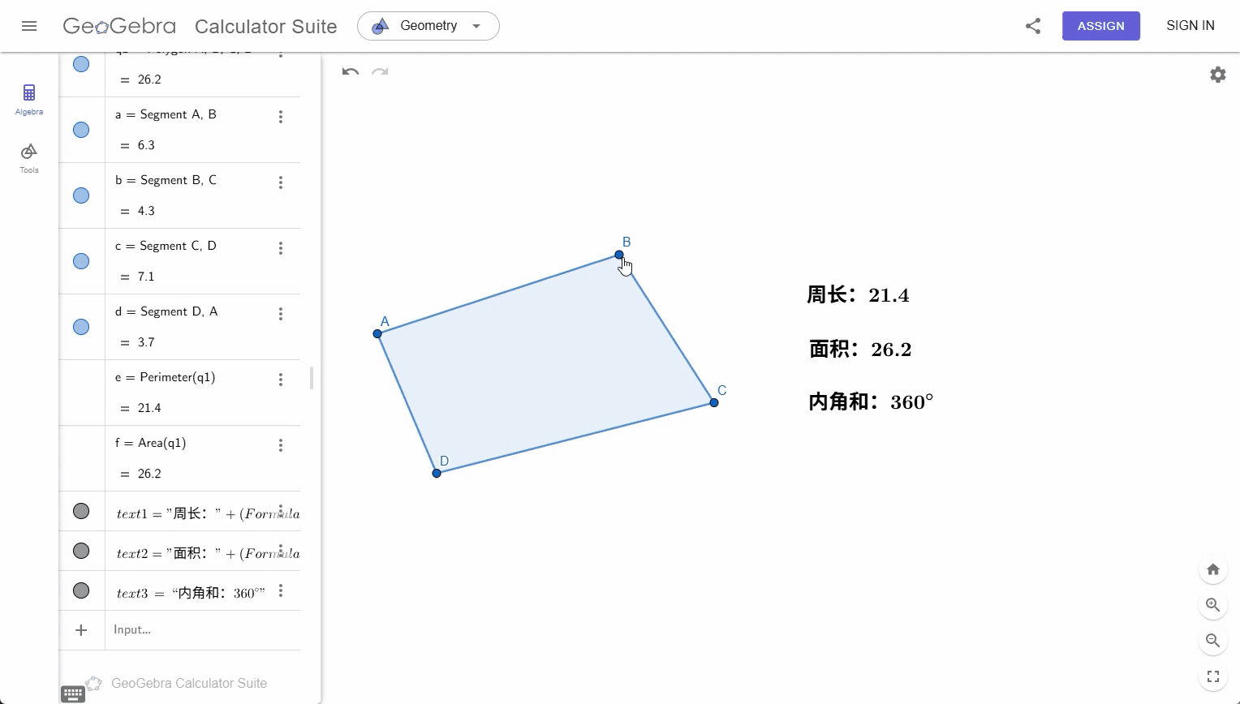1240x704 pixels.
Task: Reset the view with the home icon
Action: point(1212,569)
